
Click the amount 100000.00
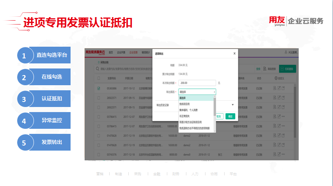[x=172, y=126]
